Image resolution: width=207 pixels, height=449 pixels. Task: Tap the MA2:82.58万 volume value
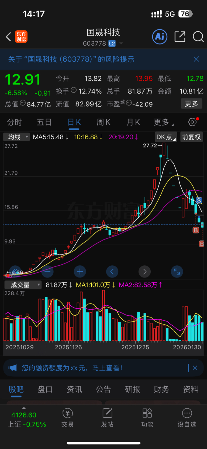141,285
